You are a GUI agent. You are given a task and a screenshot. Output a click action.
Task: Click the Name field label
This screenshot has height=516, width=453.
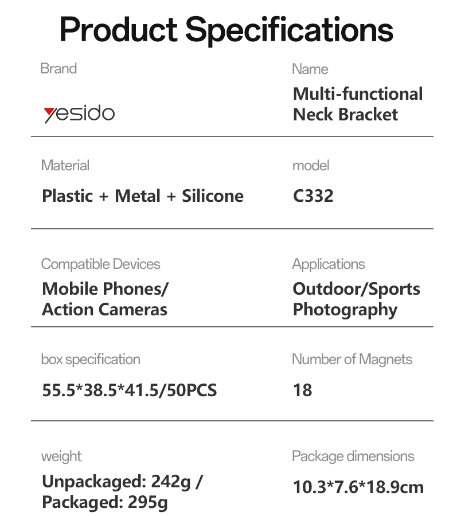(310, 69)
